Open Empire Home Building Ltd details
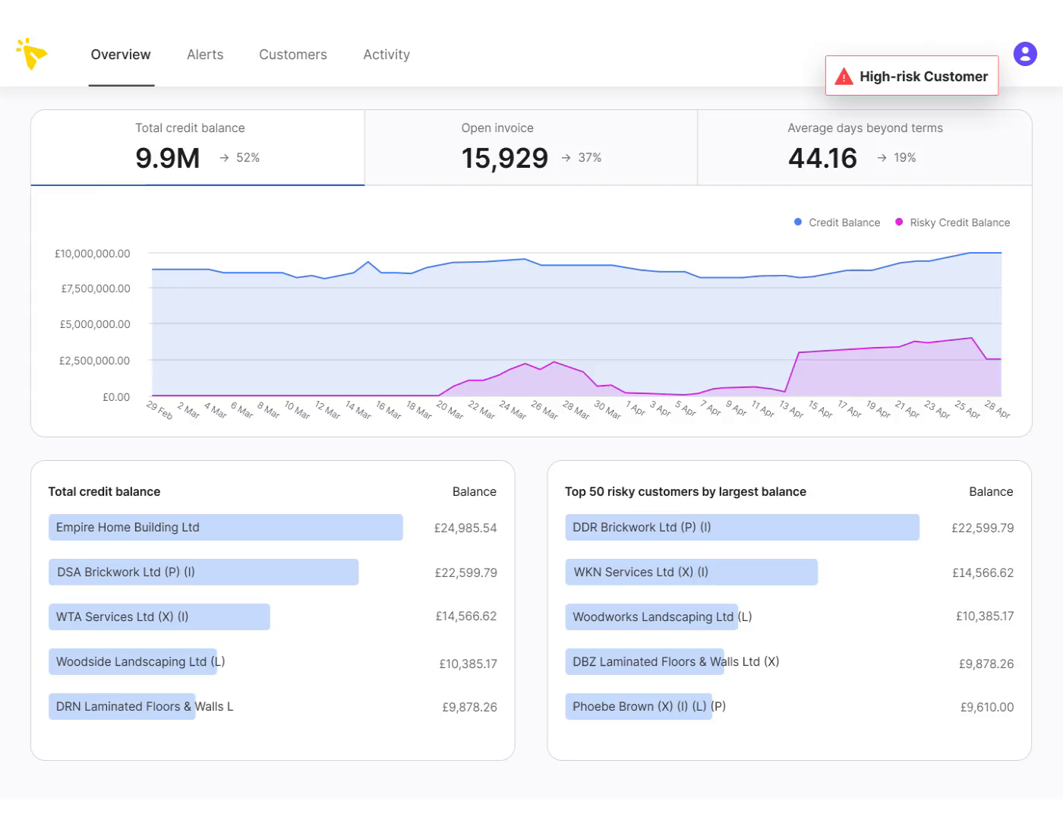The image size is (1063, 820). 225,527
